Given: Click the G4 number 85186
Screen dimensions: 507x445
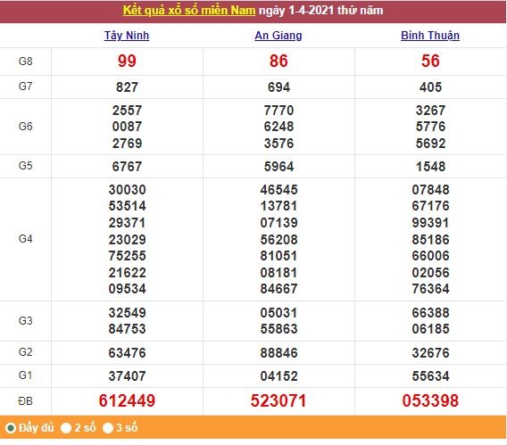Looking at the screenshot, I should (430, 240).
